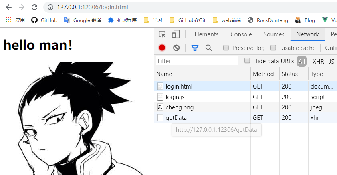Open the Google 翻译 bookmark
337x175 pixels.
tap(82, 20)
